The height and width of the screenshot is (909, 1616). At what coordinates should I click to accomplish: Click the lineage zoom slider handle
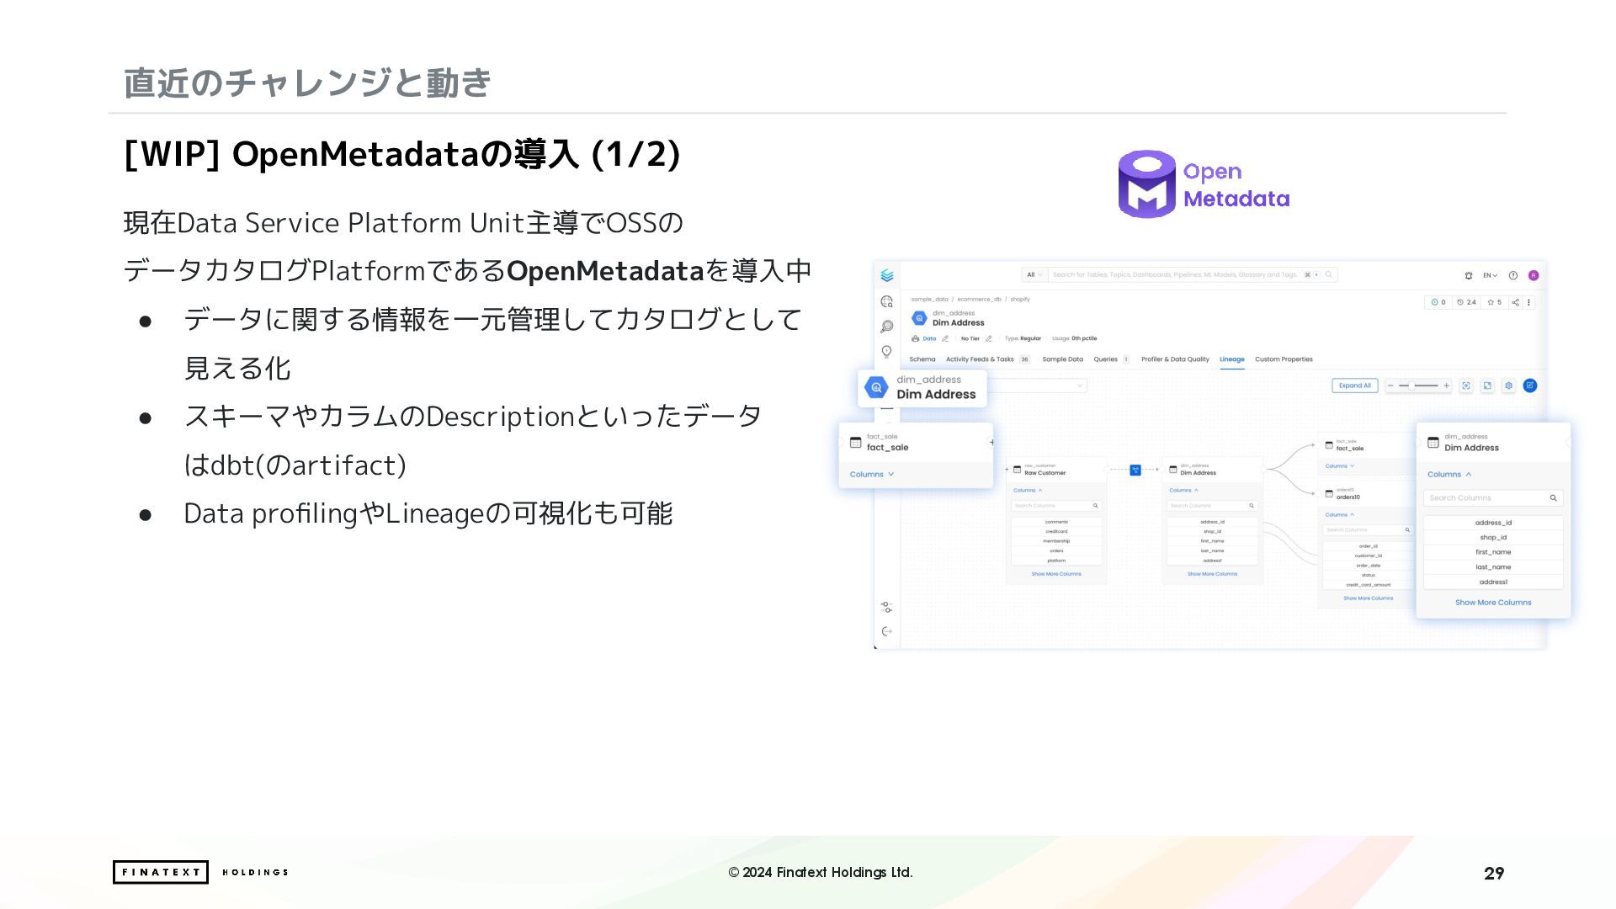1411,385
